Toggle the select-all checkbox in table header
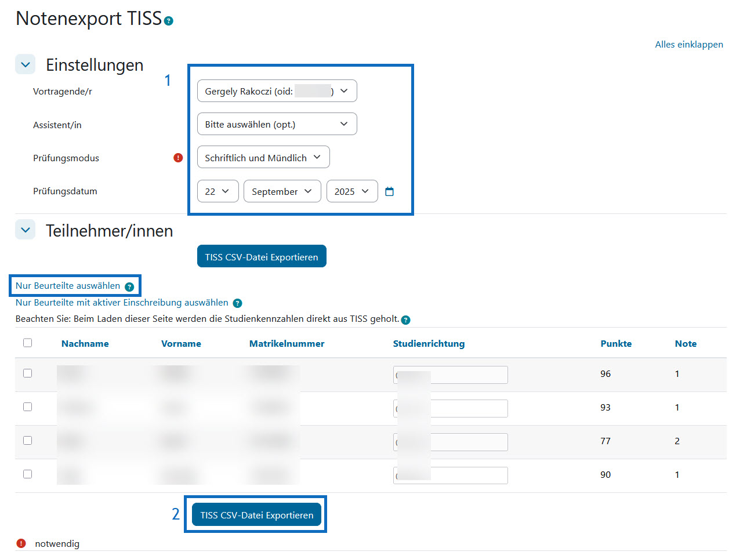 tap(27, 343)
